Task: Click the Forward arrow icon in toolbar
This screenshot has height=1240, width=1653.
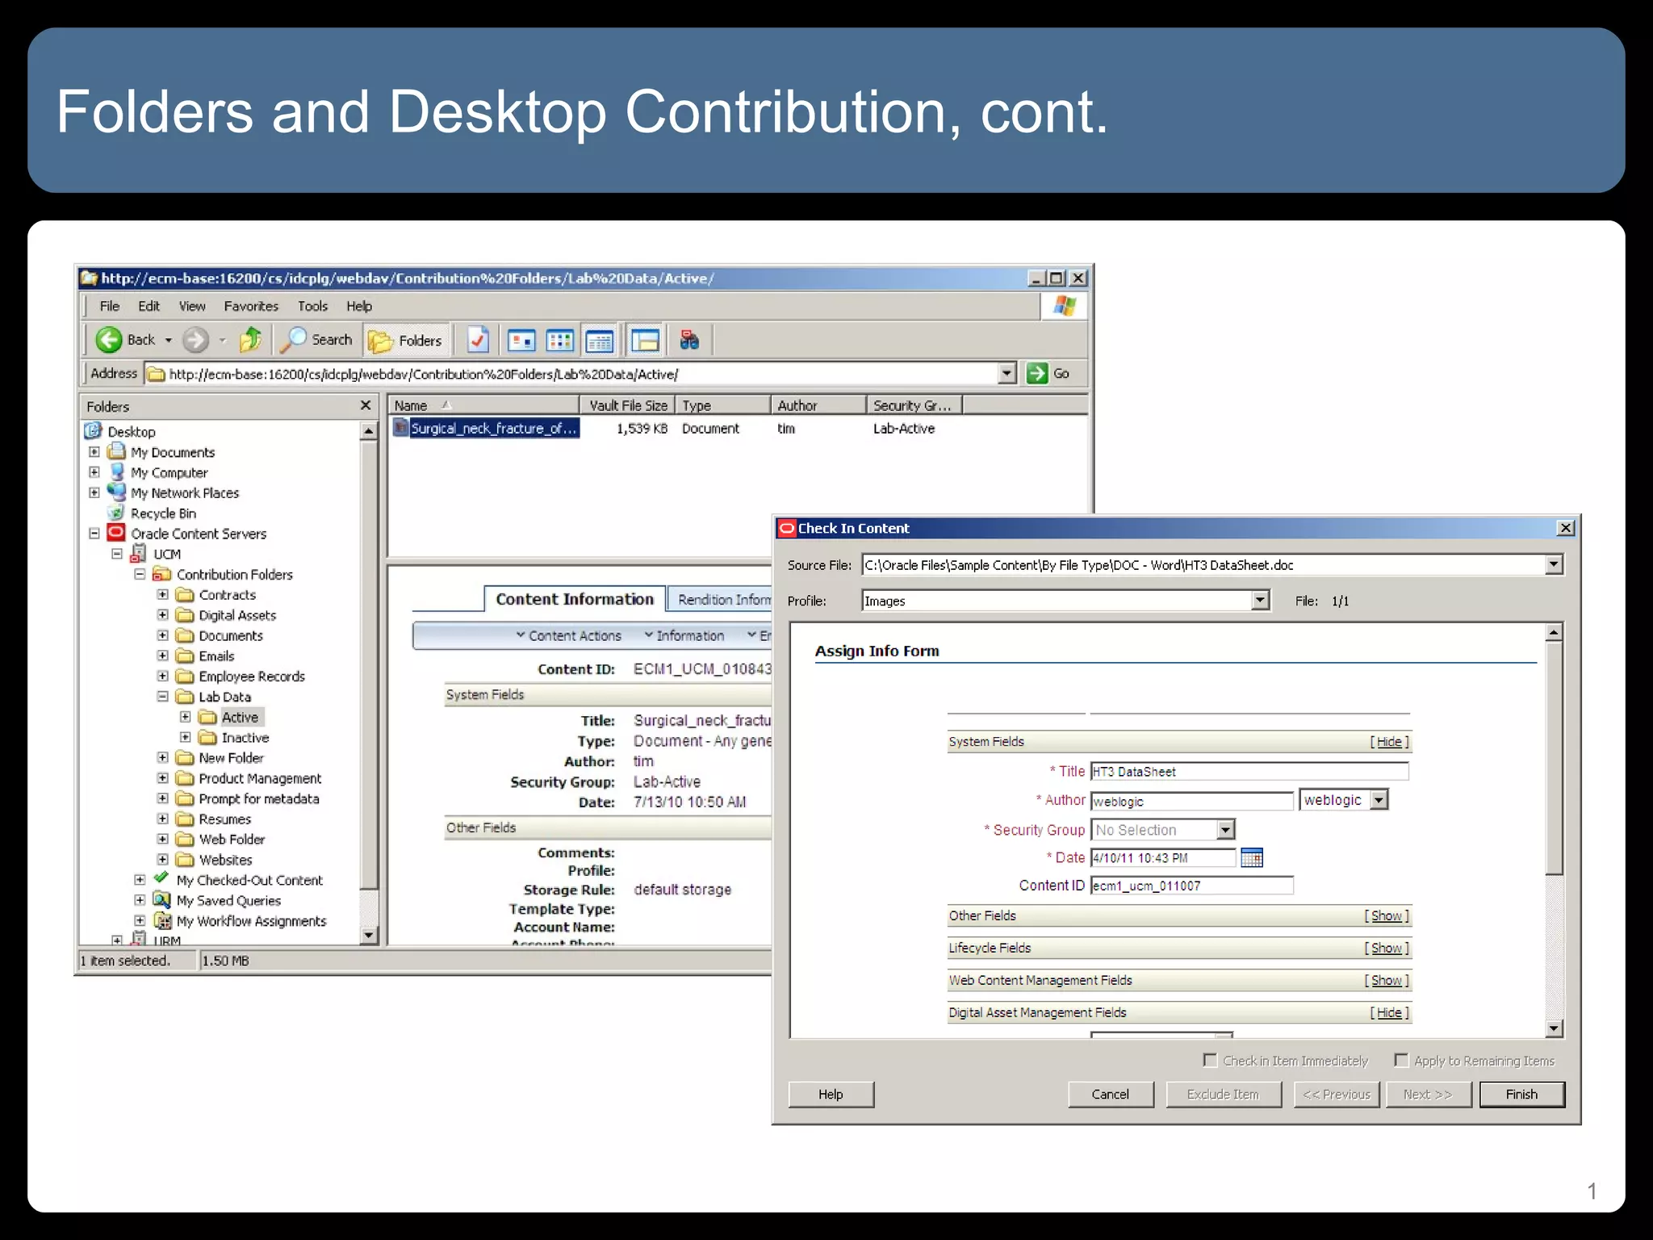Action: [195, 340]
